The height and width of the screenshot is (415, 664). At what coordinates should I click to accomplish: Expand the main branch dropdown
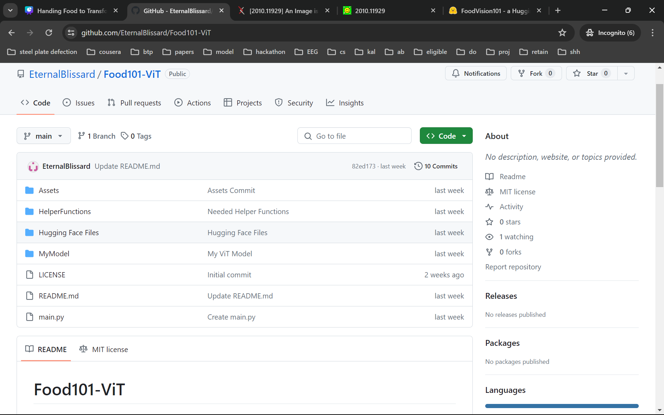coord(44,136)
